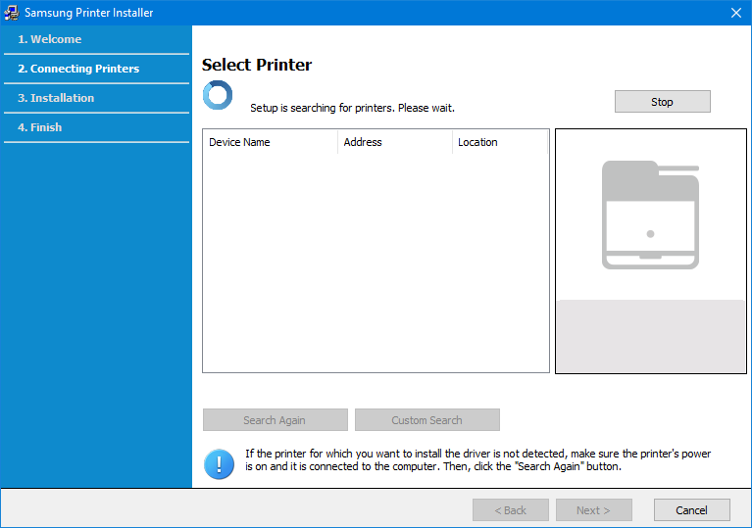Cancel the printer installation
The height and width of the screenshot is (528, 752).
coord(691,509)
